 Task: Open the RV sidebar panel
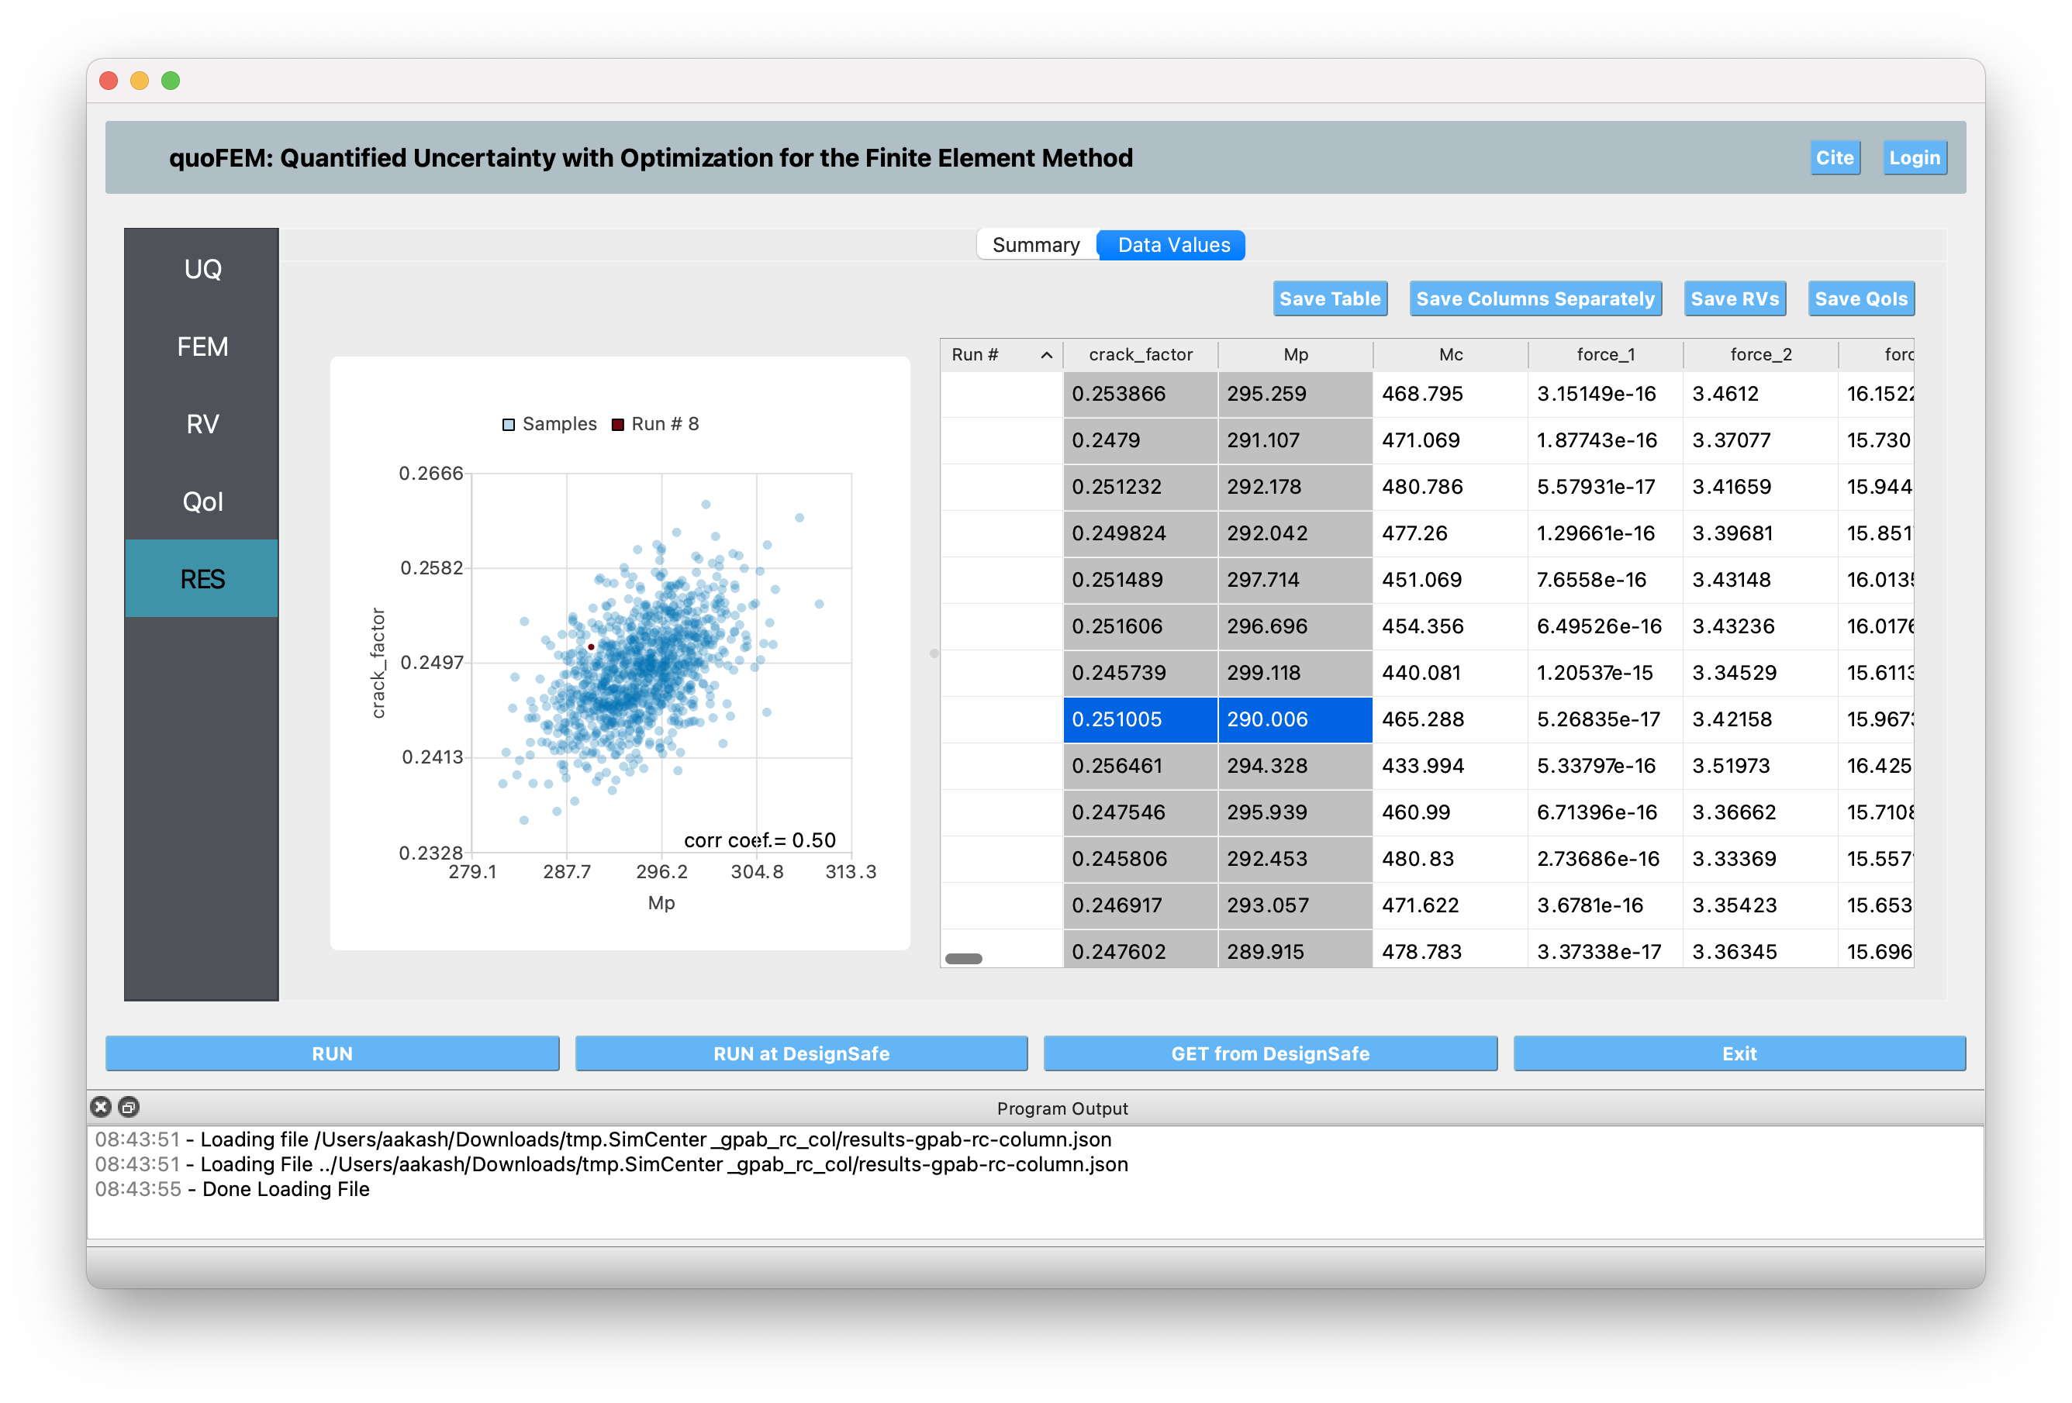click(202, 424)
